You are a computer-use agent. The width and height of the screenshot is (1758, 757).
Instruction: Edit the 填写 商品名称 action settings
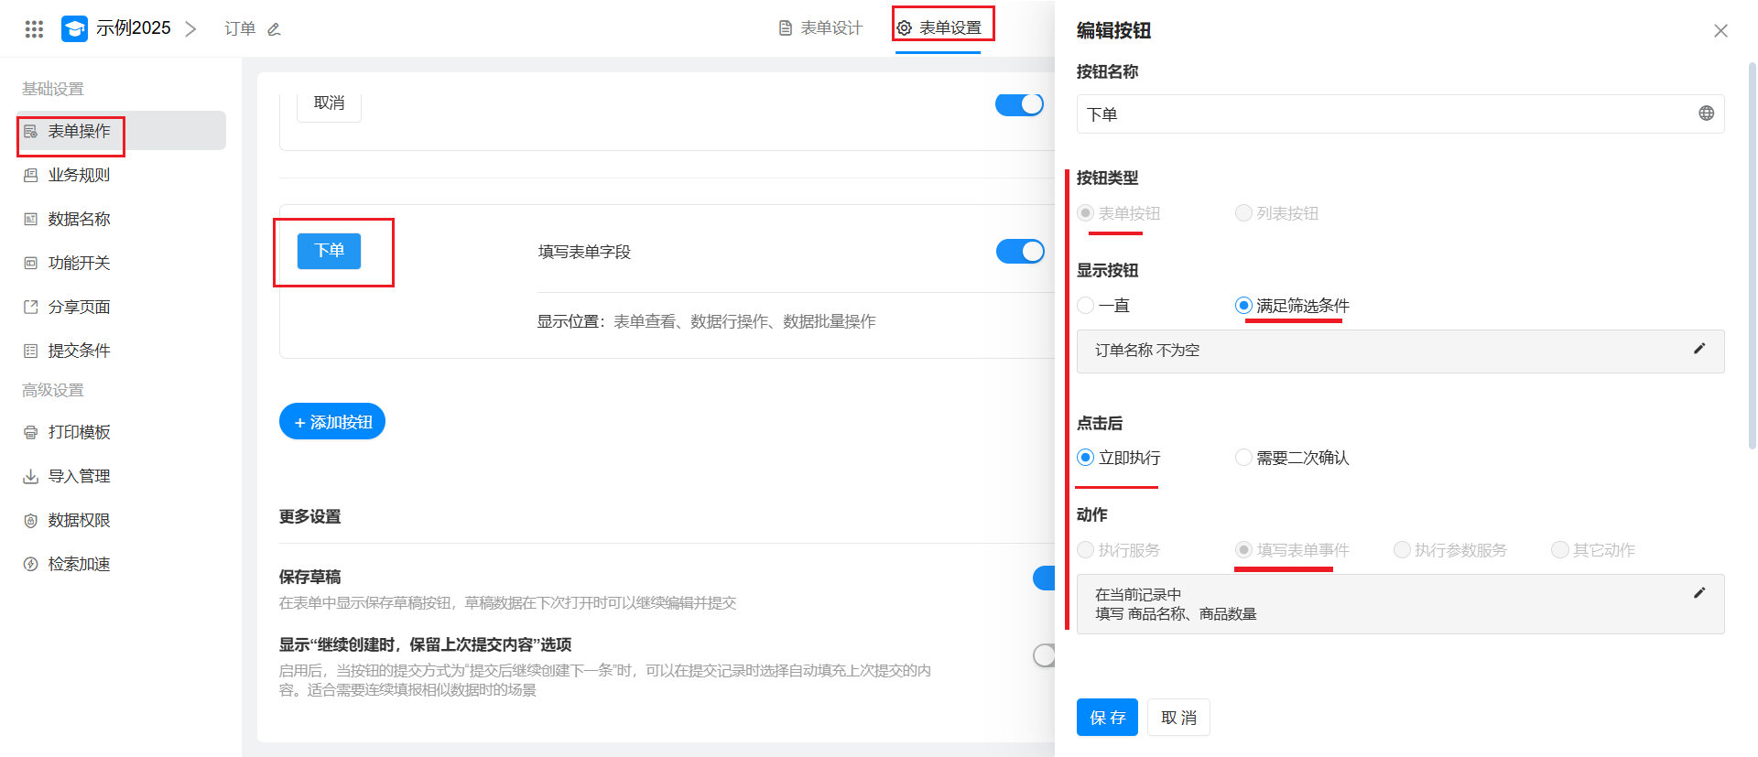coord(1698,593)
